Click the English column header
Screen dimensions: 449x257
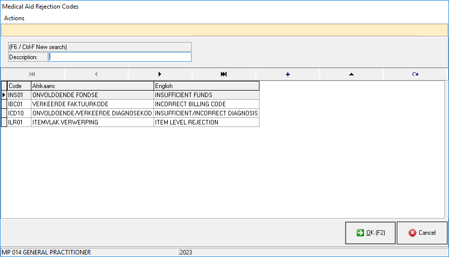206,86
